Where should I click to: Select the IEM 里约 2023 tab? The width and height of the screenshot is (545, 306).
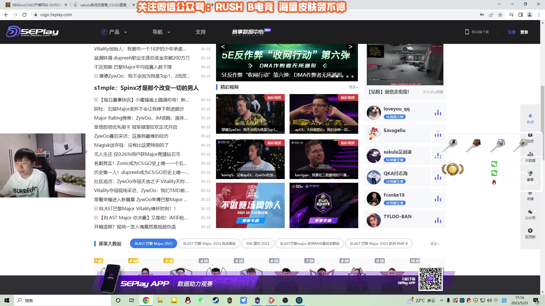point(258,244)
